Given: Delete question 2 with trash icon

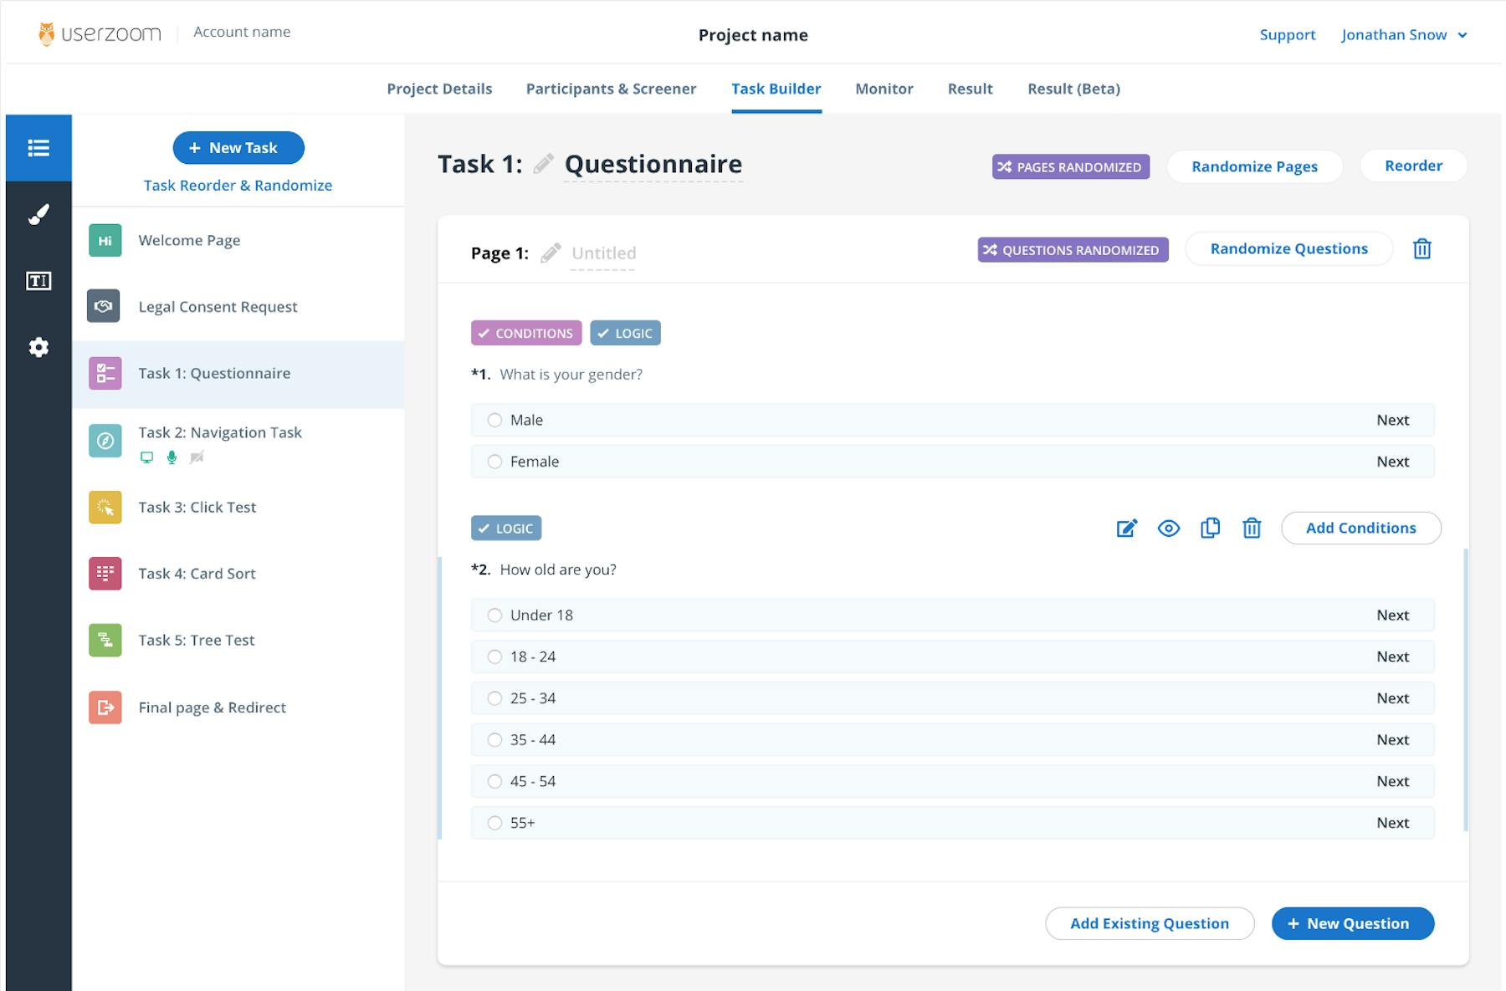Looking at the screenshot, I should 1252,529.
